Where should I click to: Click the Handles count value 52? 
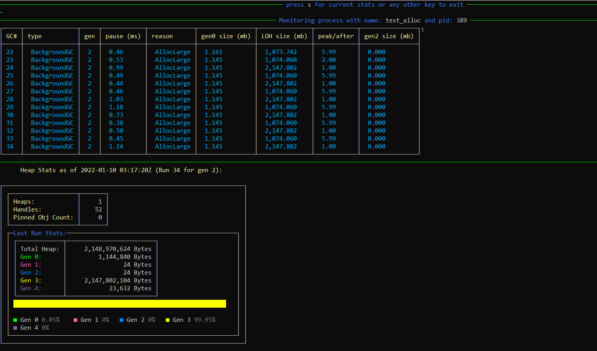(x=98, y=210)
